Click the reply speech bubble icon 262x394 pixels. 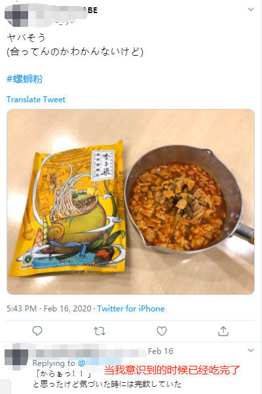[37, 331]
